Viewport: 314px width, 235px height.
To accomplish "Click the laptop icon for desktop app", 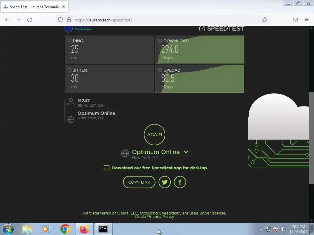I will tap(106, 168).
